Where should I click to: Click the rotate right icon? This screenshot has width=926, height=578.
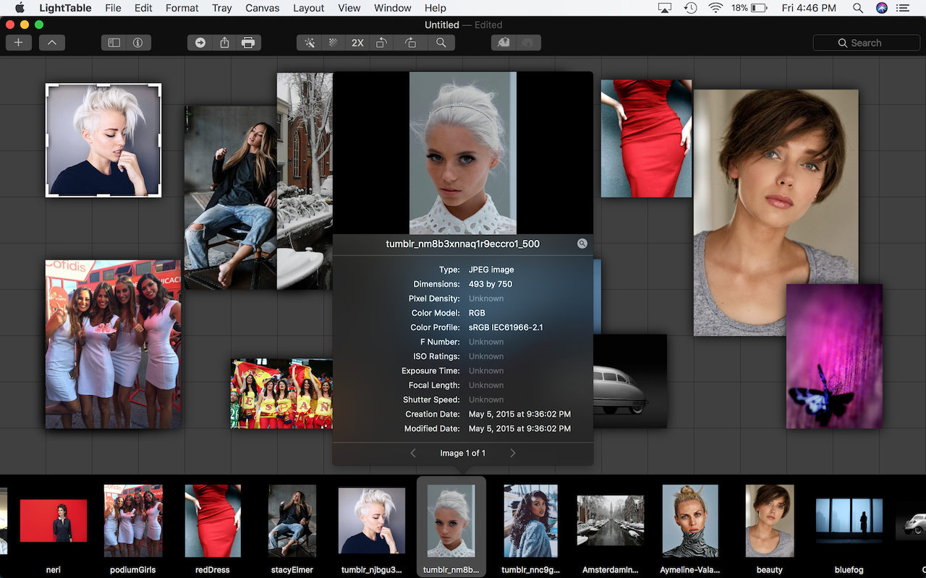pos(410,43)
